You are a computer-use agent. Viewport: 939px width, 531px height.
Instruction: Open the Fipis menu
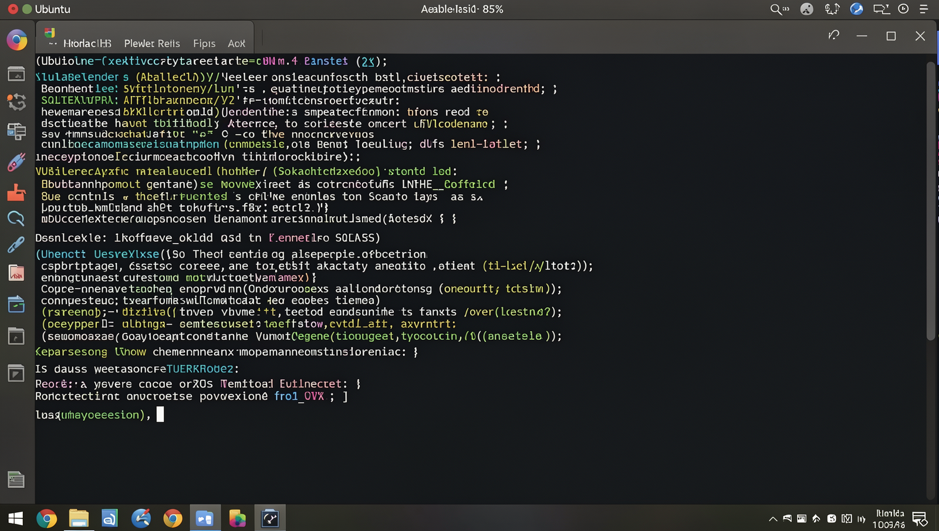[x=204, y=43]
